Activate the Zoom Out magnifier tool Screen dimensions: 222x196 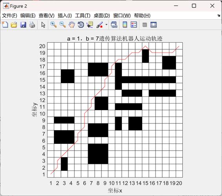[62, 25]
